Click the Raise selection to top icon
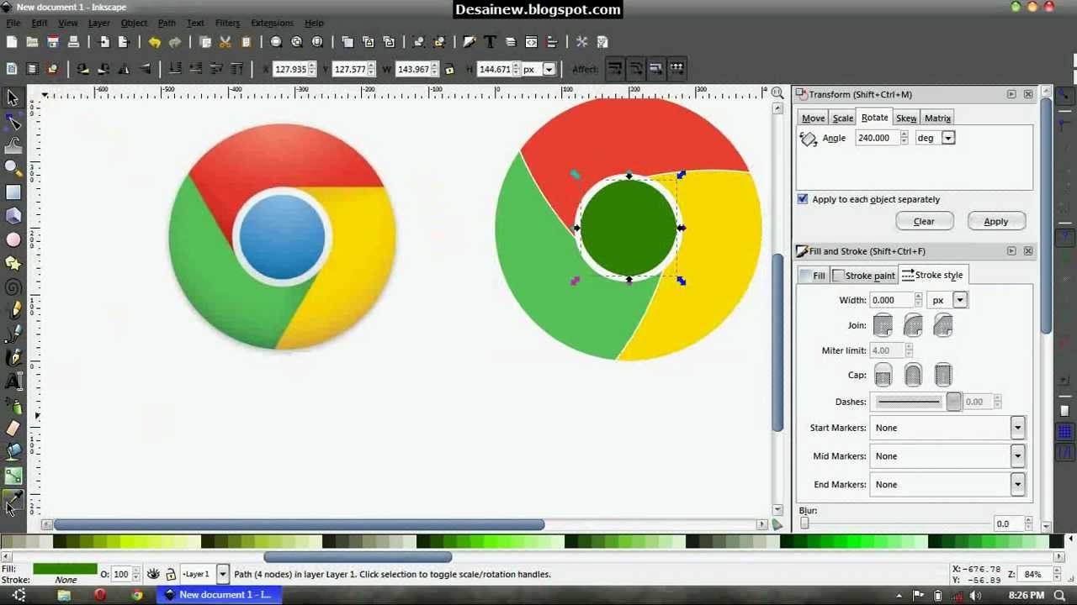 pyautogui.click(x=236, y=69)
